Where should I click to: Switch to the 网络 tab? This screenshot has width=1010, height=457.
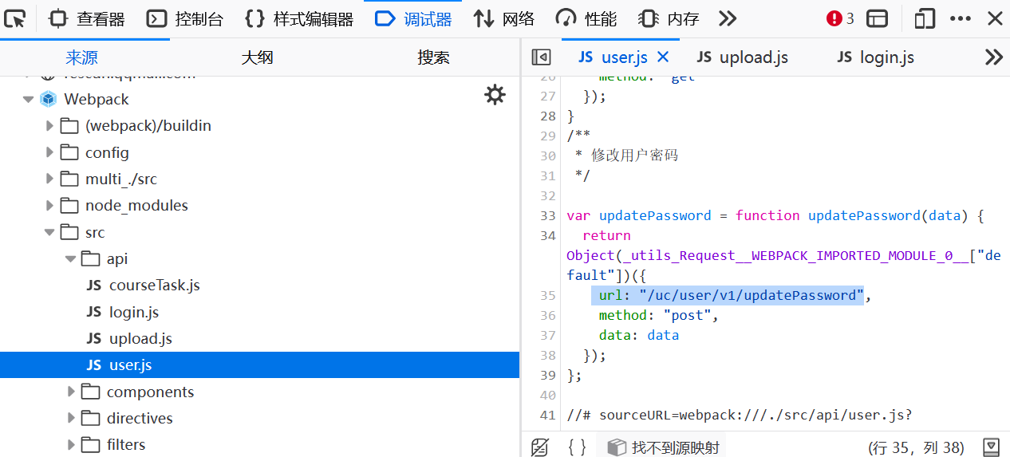504,19
